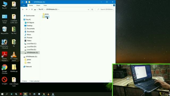This screenshot has height=96, width=170.
Task: Open Customize Quick Access Toolbar dropdown
Action: [31, 2]
